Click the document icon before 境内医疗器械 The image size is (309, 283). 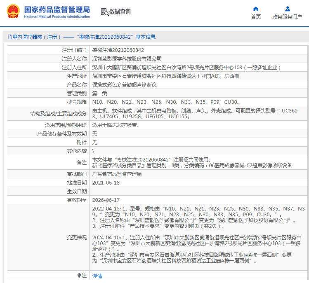pos(9,37)
